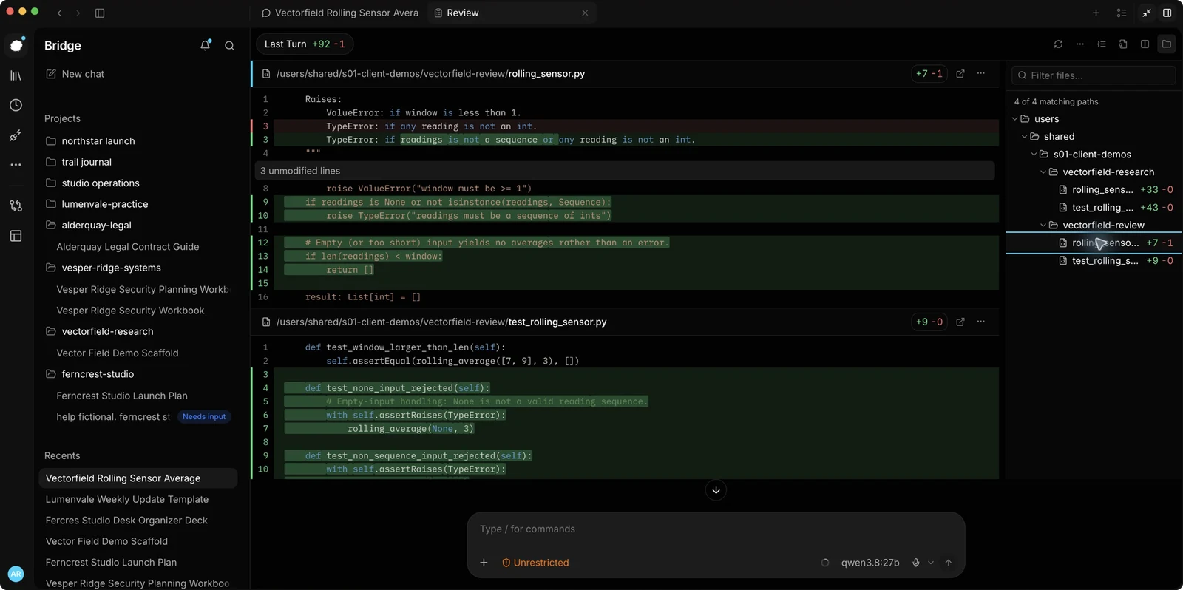Open the layout panel icon in the left rail

[16, 236]
